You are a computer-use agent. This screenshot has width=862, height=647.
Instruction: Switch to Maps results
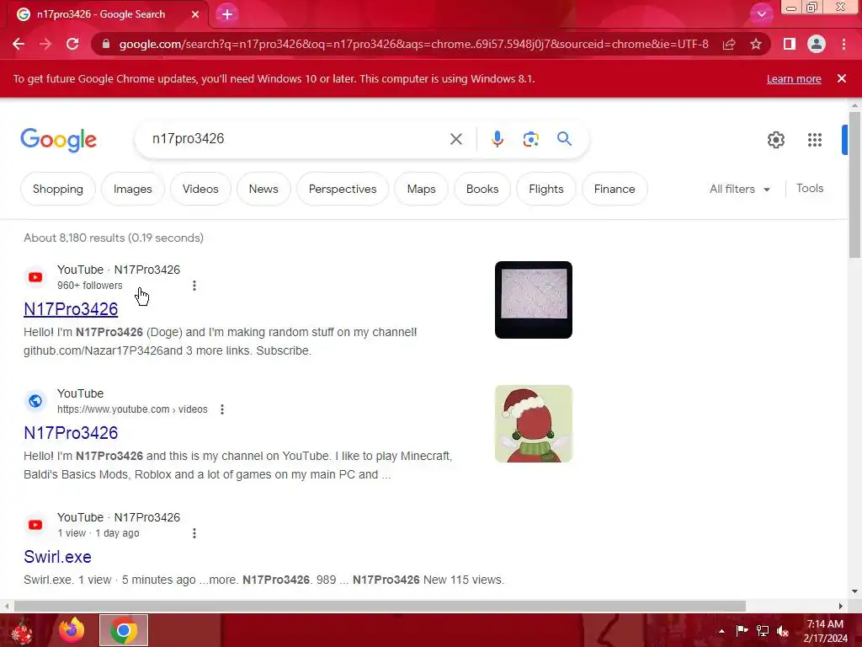coord(421,190)
